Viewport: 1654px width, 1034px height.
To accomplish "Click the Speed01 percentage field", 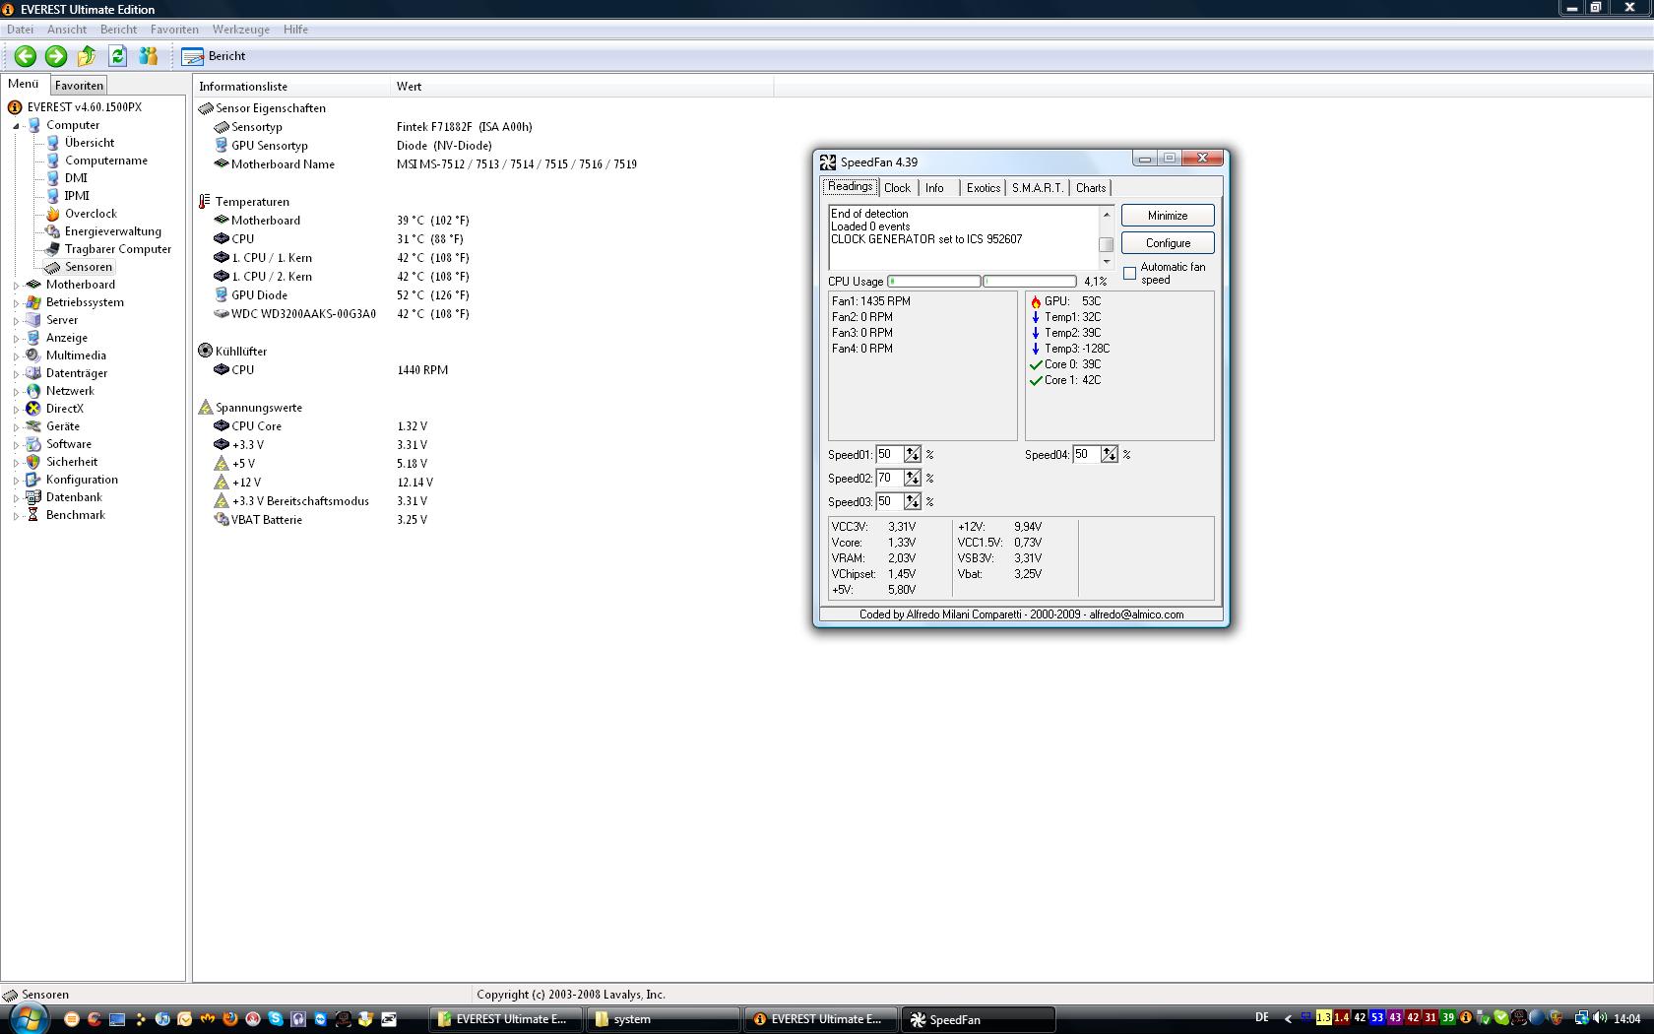I will pyautogui.click(x=890, y=455).
